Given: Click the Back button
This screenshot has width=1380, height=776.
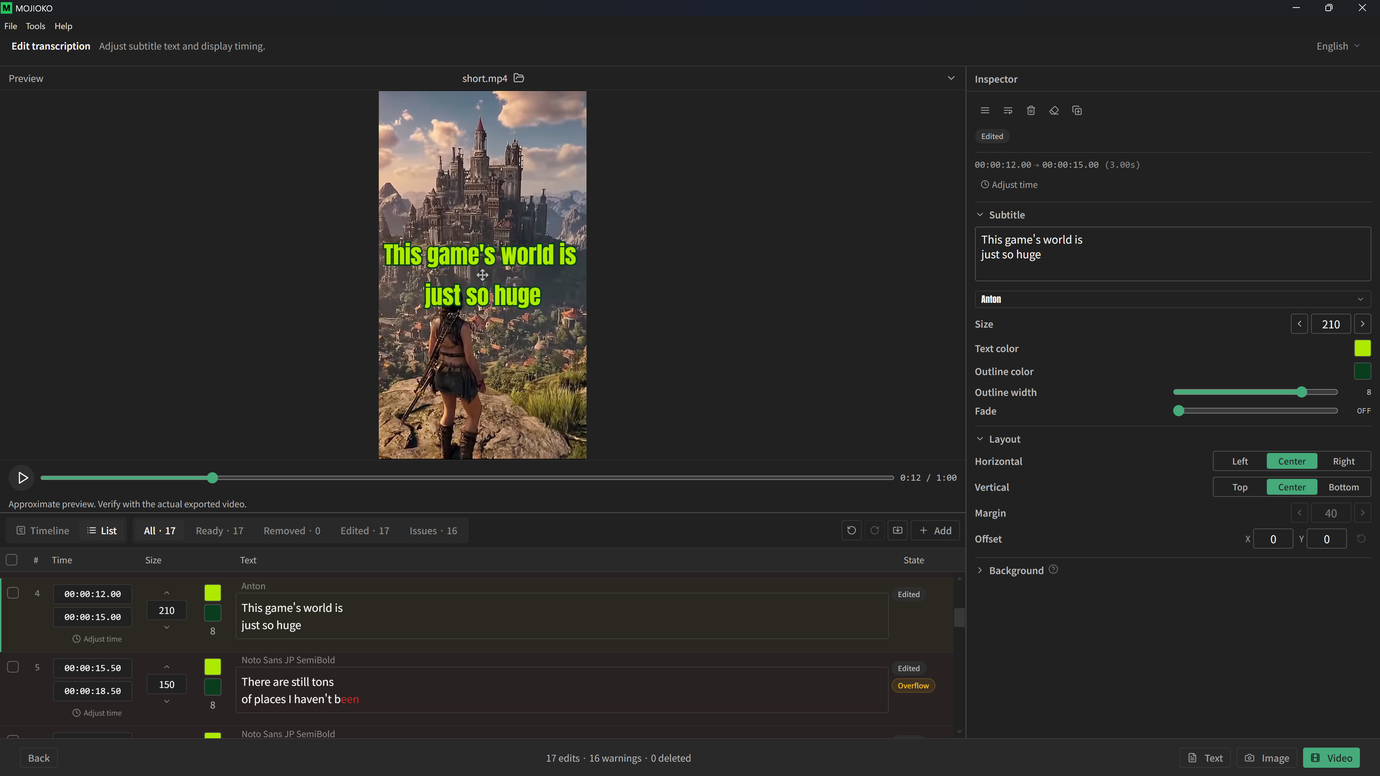Looking at the screenshot, I should [x=38, y=758].
